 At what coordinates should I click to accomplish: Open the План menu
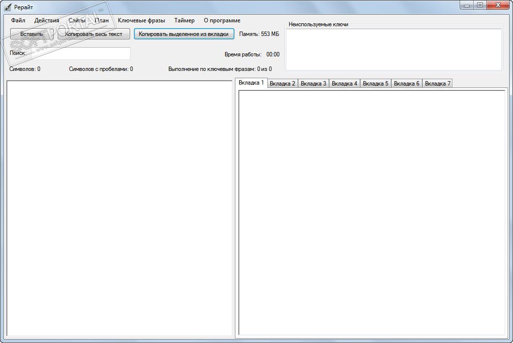102,20
